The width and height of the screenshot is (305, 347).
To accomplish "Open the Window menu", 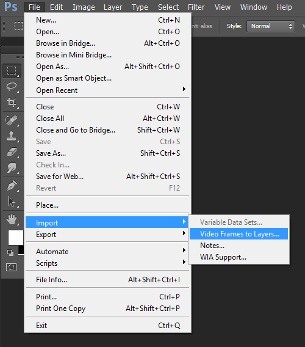I will click(x=254, y=7).
